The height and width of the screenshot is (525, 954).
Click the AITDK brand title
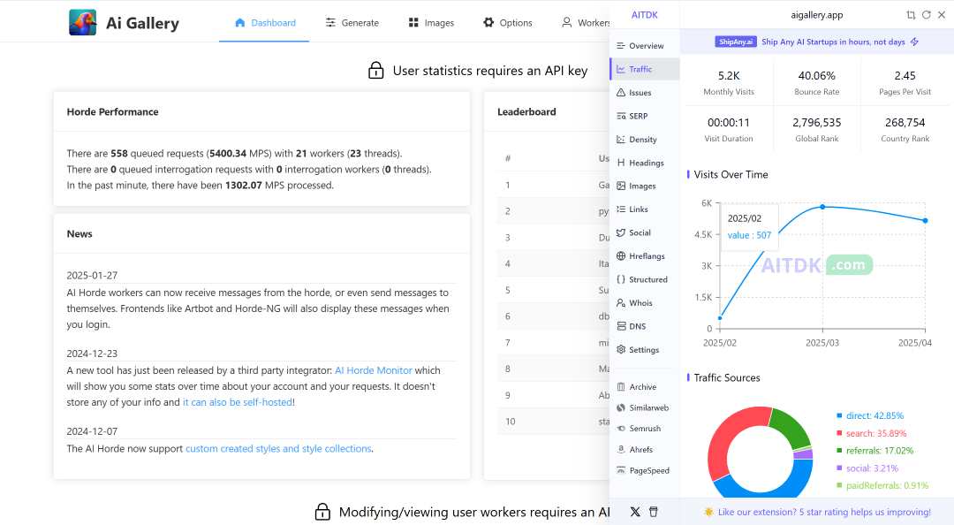click(644, 15)
